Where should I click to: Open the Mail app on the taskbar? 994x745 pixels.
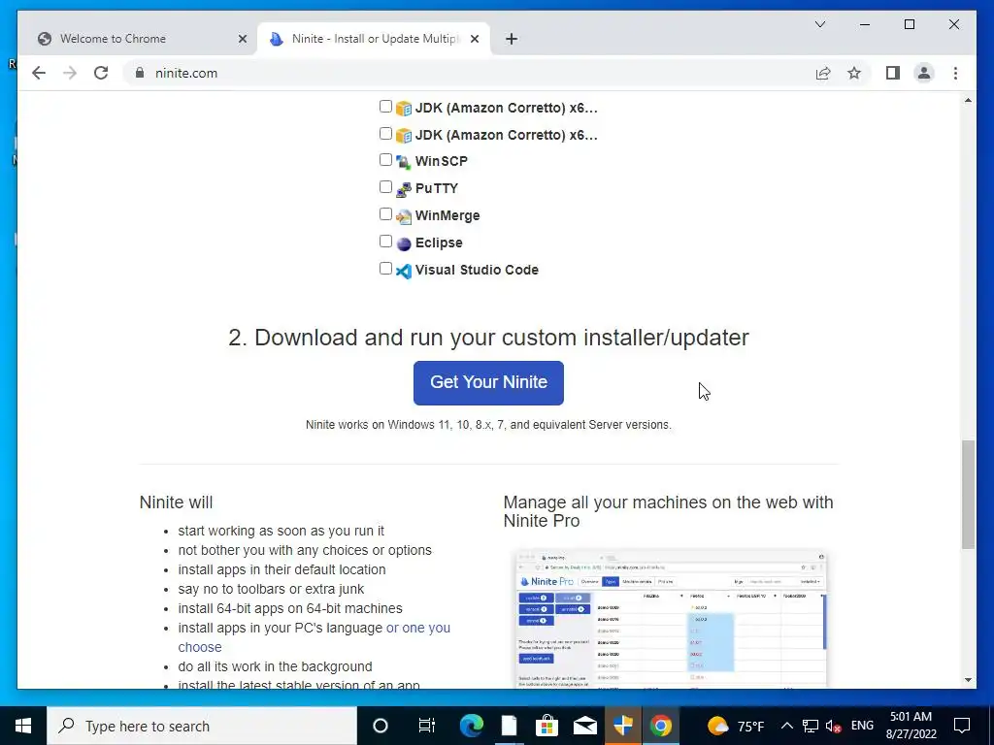click(x=585, y=726)
